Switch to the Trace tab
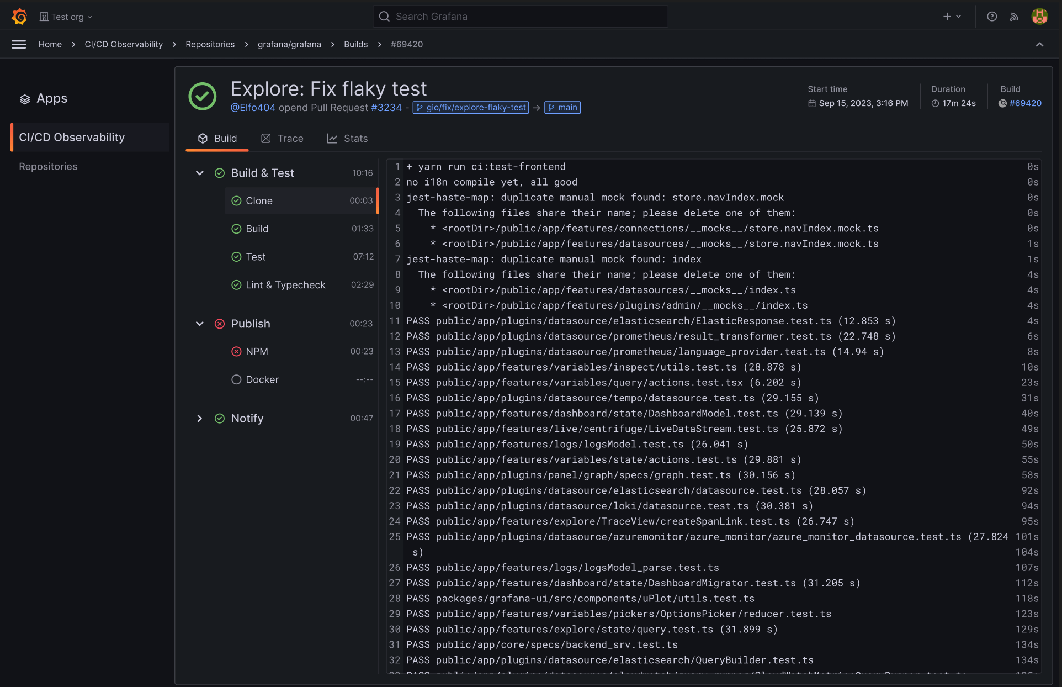This screenshot has width=1062, height=687. coord(282,138)
